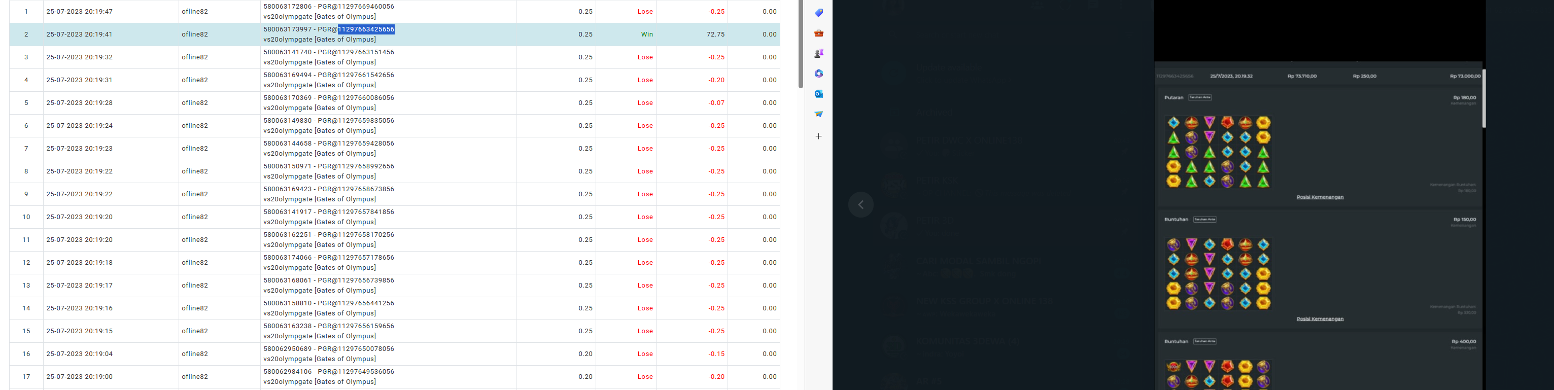1554x390 pixels.
Task: Click the date 25/7/2023, 20.19.32 header
Action: point(1231,77)
